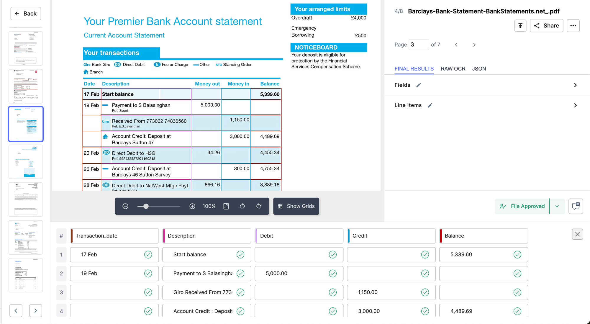Go to next page arrow next to page number
590x324 pixels.
pyautogui.click(x=474, y=45)
